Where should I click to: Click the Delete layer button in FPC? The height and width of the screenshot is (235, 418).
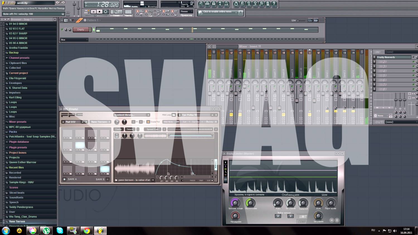tap(130, 129)
